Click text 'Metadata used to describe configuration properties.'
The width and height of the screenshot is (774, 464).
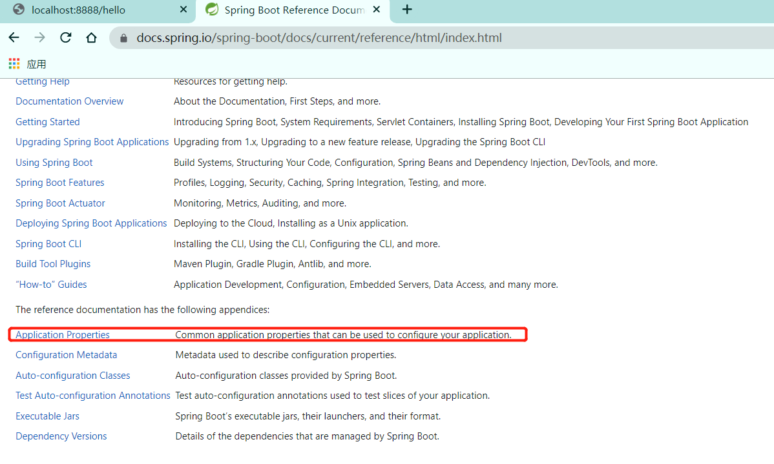[x=286, y=355]
